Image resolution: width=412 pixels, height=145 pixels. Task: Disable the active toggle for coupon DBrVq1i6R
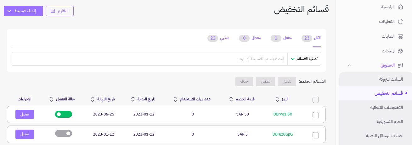coord(64,114)
